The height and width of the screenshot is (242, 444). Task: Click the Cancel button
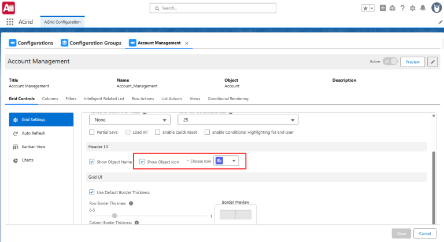[x=425, y=233]
